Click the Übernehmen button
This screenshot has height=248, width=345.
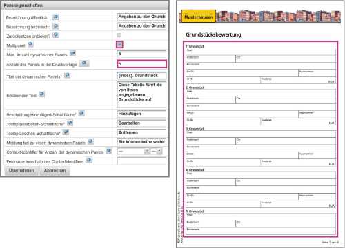click(x=21, y=171)
